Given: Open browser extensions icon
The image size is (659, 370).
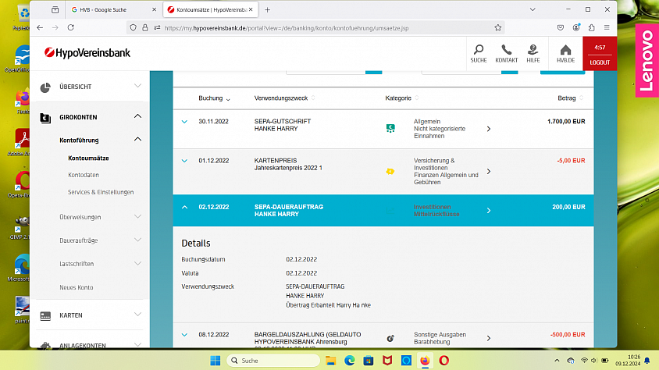Looking at the screenshot, I should tap(591, 28).
